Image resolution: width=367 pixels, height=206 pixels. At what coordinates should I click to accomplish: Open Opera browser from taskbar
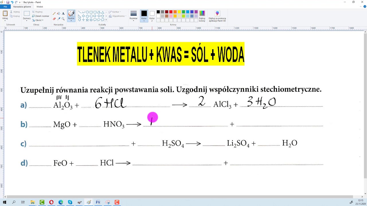51,202
